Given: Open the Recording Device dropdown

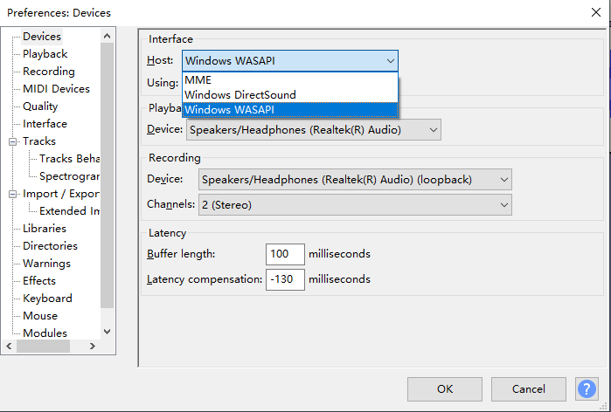Looking at the screenshot, I should pos(354,180).
